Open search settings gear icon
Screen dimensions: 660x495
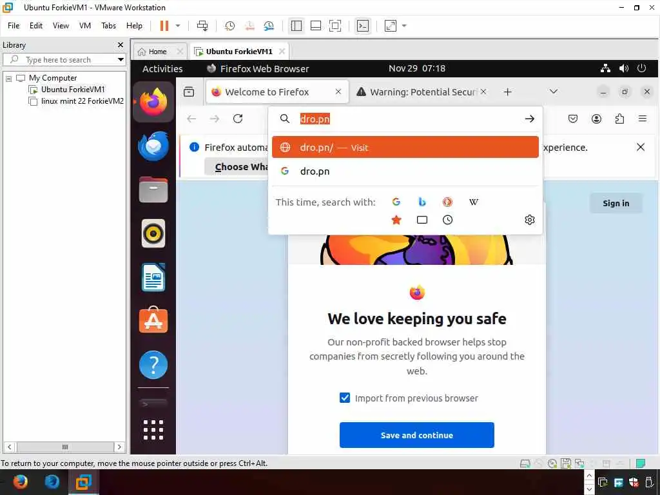click(x=530, y=220)
